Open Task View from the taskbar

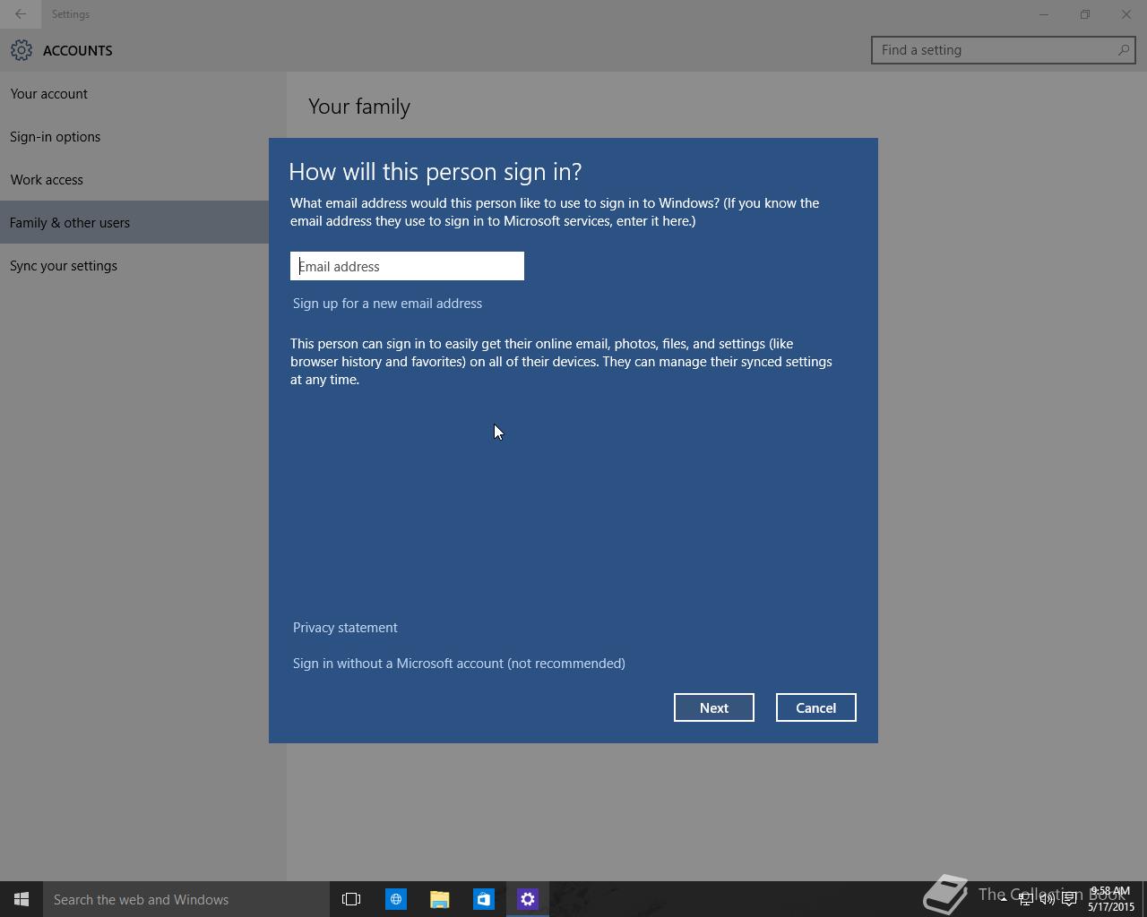[351, 899]
